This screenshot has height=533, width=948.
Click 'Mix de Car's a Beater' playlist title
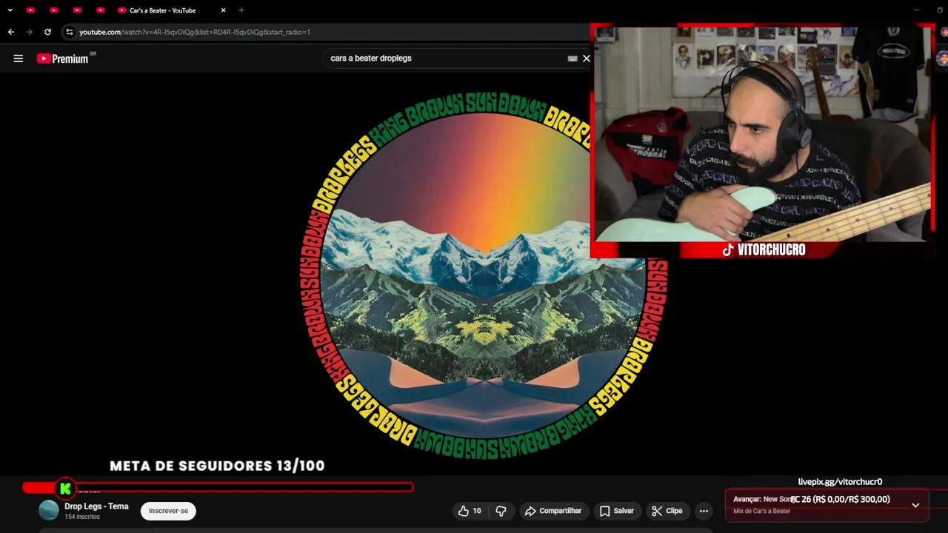click(x=761, y=511)
